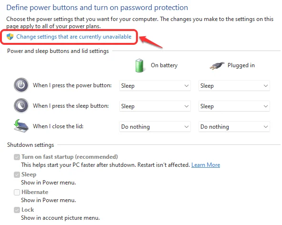This screenshot has height=225, width=282.
Task: Click Change settings that are currently unavailable
Action: tap(74, 37)
